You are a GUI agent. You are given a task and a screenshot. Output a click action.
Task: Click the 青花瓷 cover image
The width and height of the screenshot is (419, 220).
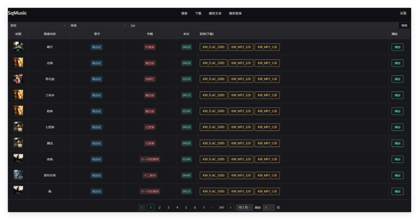pos(18,79)
